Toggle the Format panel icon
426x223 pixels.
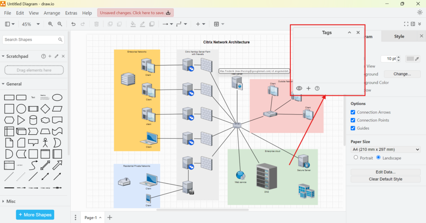tap(413, 24)
